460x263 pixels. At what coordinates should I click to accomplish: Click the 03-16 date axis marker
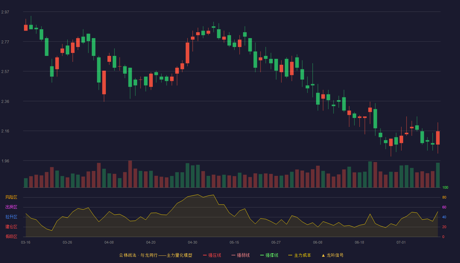point(26,242)
